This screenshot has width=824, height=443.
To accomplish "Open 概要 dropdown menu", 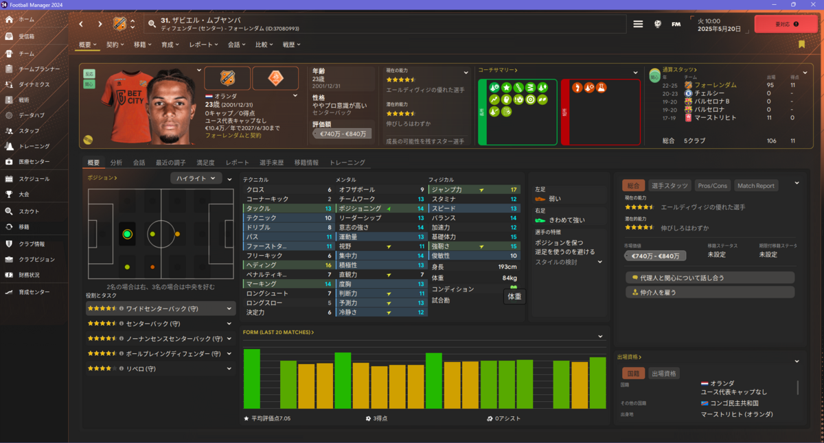I will coord(88,45).
